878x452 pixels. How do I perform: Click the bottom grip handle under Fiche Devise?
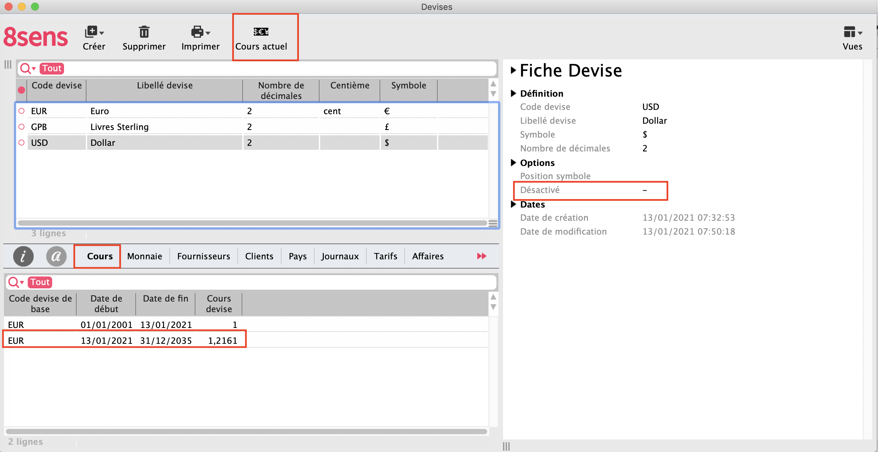506,446
